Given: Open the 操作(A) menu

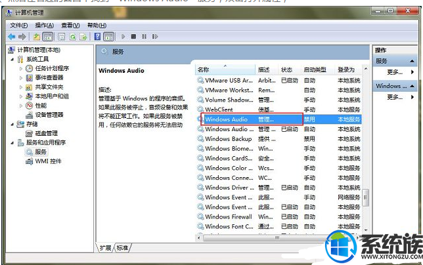Looking at the screenshot, I should pos(45,26).
